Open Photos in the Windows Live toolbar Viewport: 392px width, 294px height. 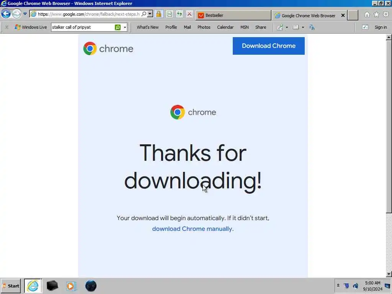204,27
